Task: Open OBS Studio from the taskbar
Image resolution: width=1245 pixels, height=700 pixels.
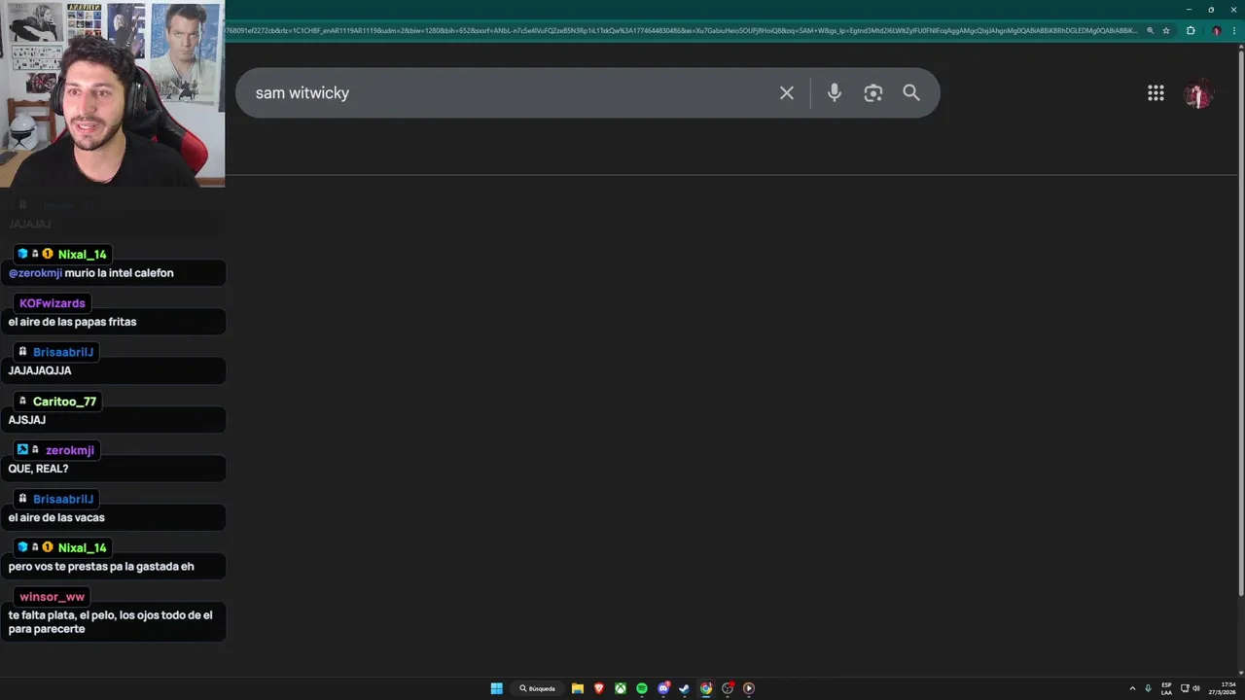Action: 728,688
